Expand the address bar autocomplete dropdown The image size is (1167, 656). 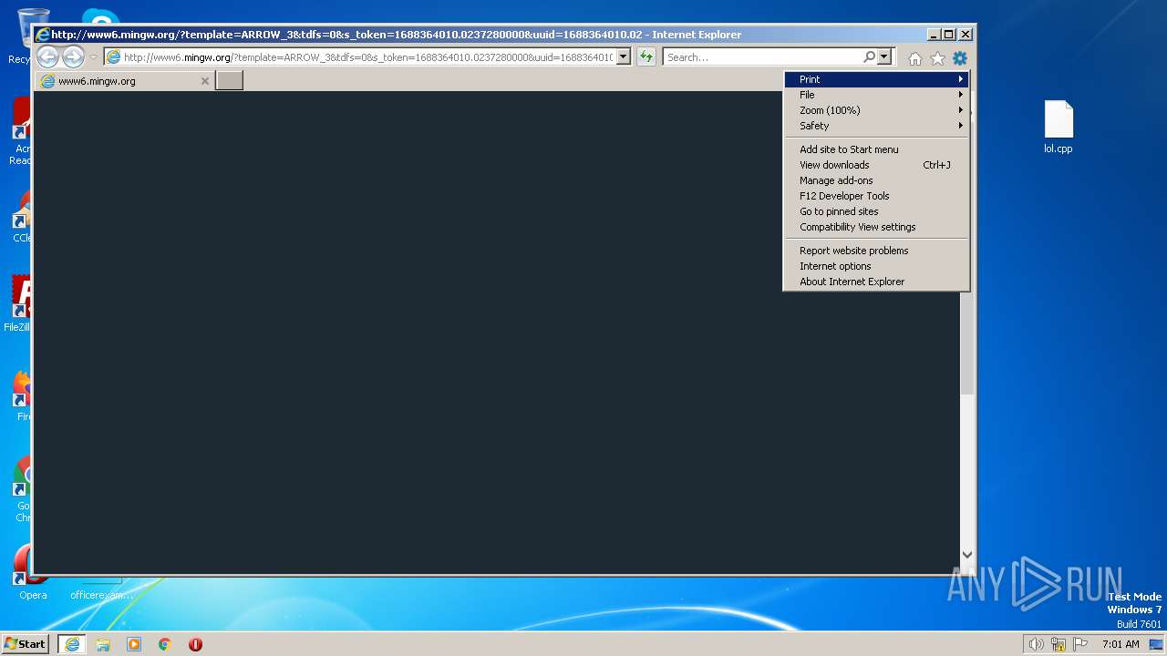tap(624, 57)
